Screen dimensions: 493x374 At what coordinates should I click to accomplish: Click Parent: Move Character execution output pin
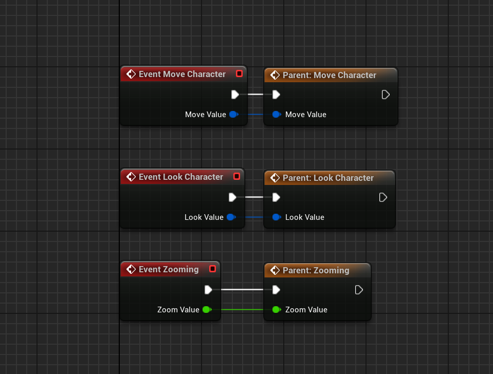386,95
